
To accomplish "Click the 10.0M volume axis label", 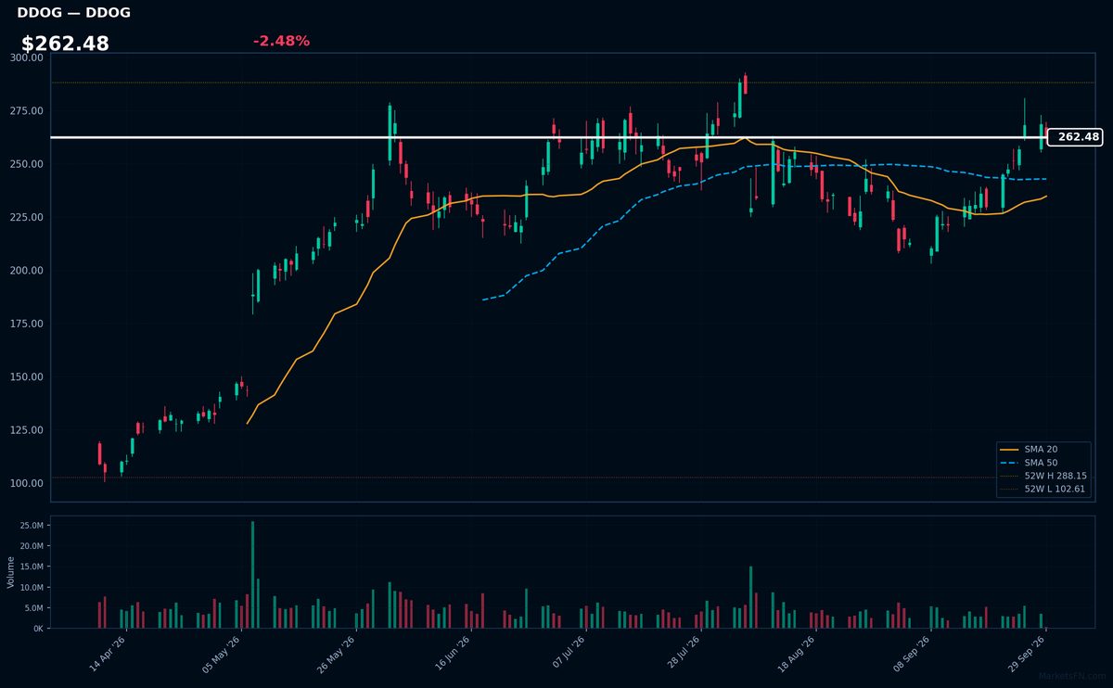I will tap(31, 588).
